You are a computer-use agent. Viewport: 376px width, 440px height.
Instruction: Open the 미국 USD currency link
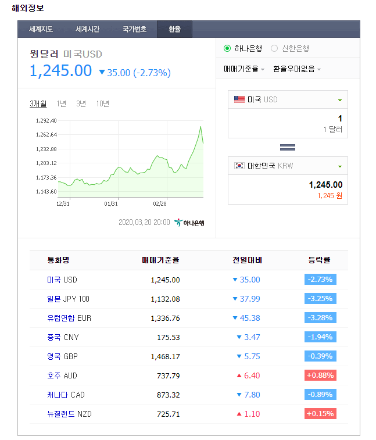pyautogui.click(x=62, y=280)
